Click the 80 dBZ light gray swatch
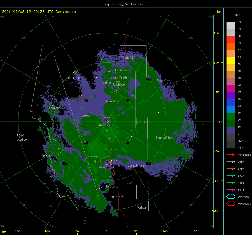This screenshot has height=235, width=252. pos(231,25)
